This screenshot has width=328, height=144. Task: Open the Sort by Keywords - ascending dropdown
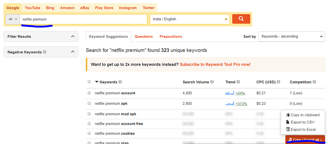coord(291,36)
